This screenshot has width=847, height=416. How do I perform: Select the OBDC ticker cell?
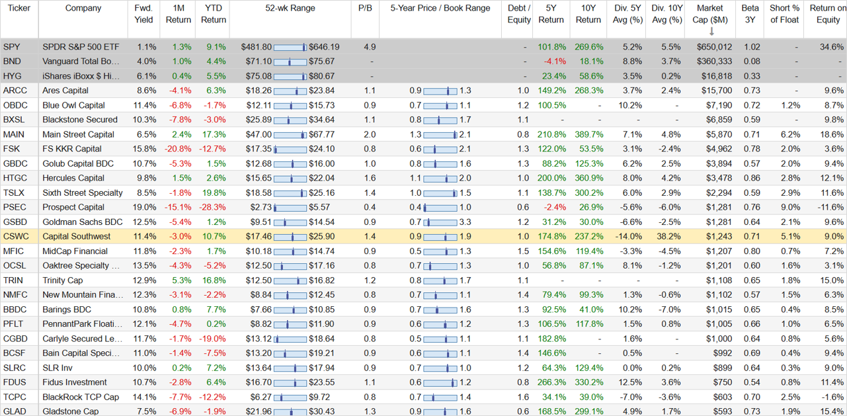point(15,105)
